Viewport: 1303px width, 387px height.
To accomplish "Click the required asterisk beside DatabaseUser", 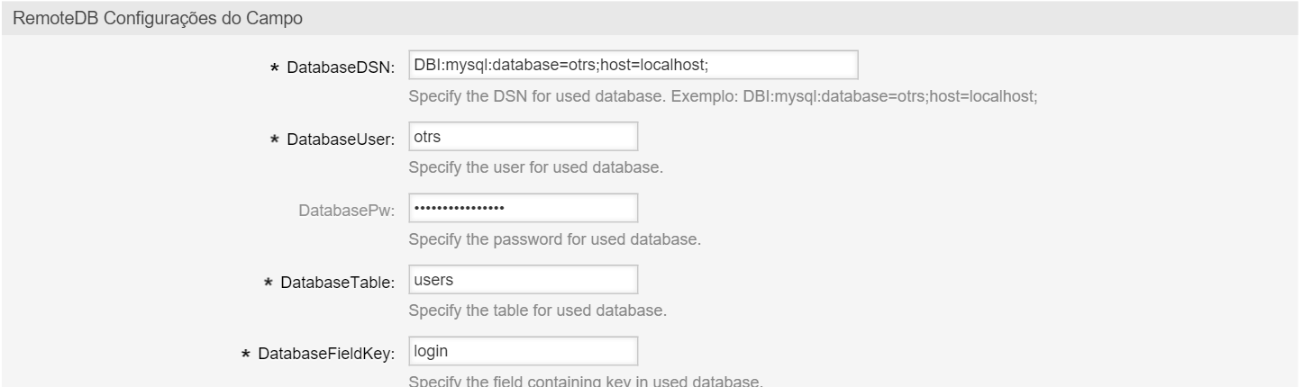I will pyautogui.click(x=275, y=140).
